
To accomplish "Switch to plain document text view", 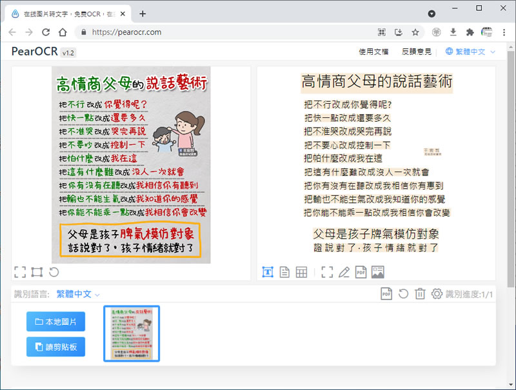I will point(284,272).
